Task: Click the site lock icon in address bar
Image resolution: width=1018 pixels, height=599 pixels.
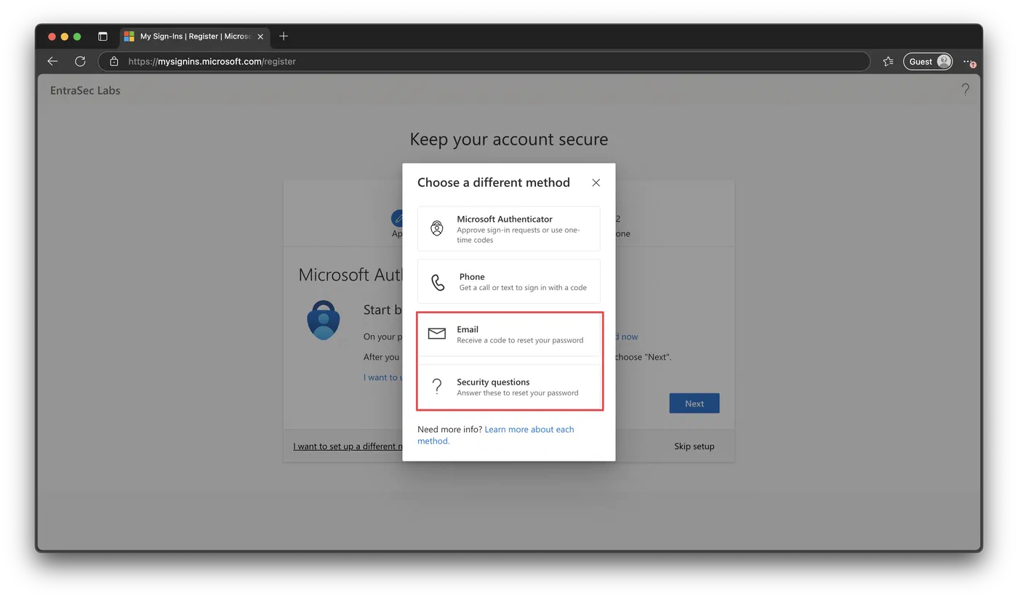Action: point(113,62)
